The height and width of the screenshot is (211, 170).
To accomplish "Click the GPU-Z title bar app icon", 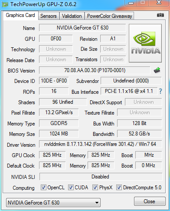I will point(5,4).
